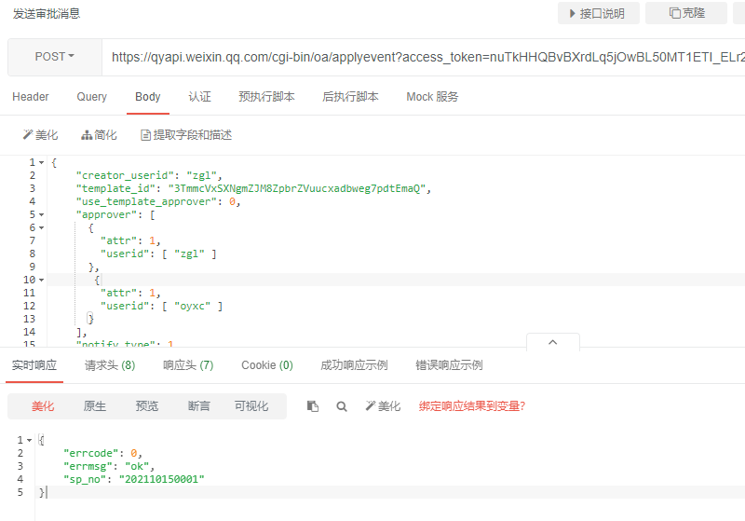Open the 请求头 (8) tab
Image resolution: width=745 pixels, height=521 pixels.
click(x=110, y=365)
